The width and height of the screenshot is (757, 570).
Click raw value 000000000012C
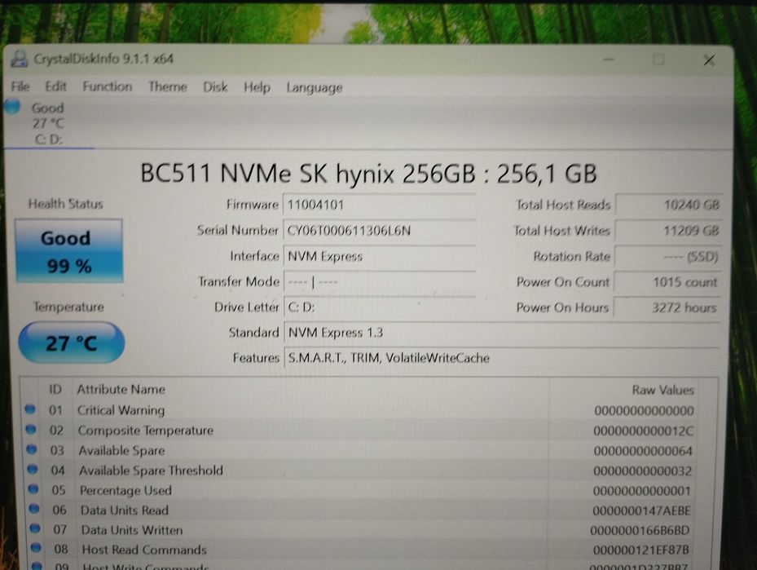[x=643, y=431]
